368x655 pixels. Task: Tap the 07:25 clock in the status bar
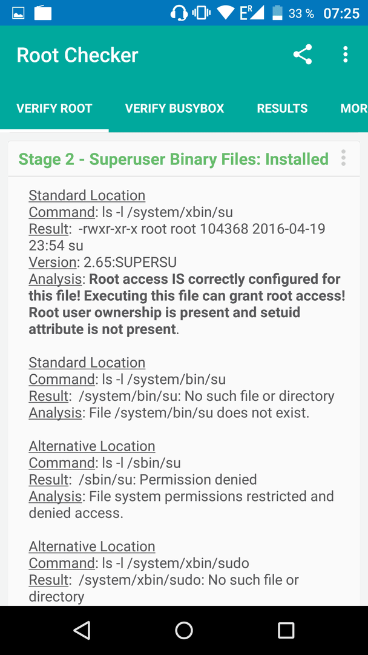(x=341, y=13)
